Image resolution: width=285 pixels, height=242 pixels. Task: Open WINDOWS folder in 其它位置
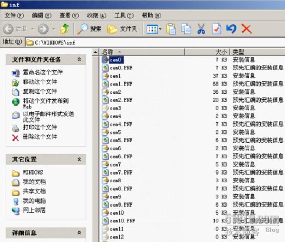pyautogui.click(x=33, y=172)
